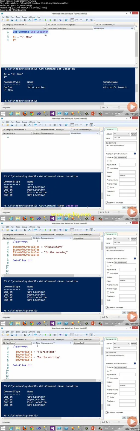Tick ListImported checkbox in second frame Commands pane

coord(108,168)
